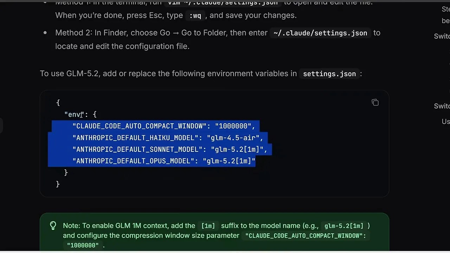Click the "CLAUDE_CODE_AUTO_COMPACT_WINDOW" line in code
Screen dimensions: 450x253
(x=164, y=126)
